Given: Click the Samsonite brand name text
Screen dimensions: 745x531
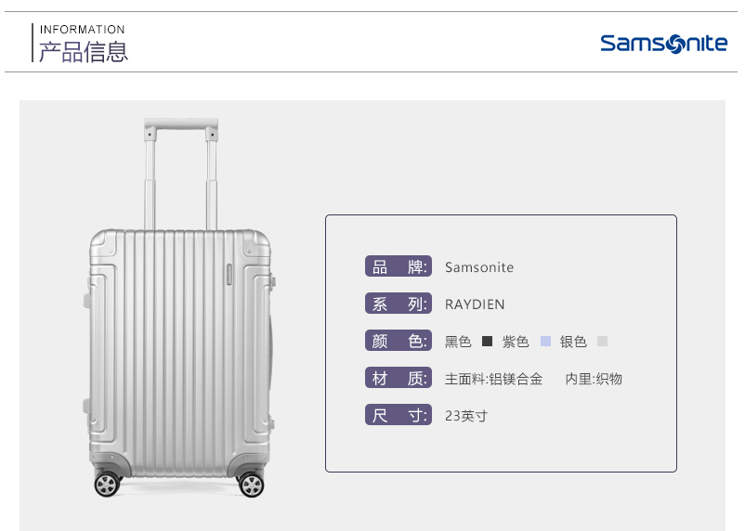Looking at the screenshot, I should [479, 267].
